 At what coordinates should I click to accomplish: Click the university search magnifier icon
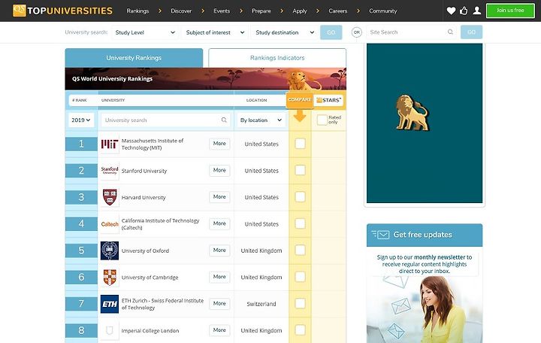click(224, 120)
